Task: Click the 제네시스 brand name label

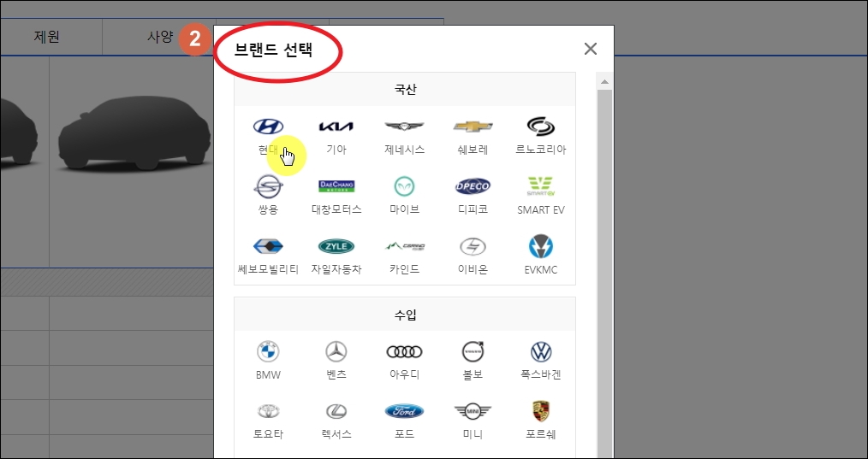Action: (404, 150)
